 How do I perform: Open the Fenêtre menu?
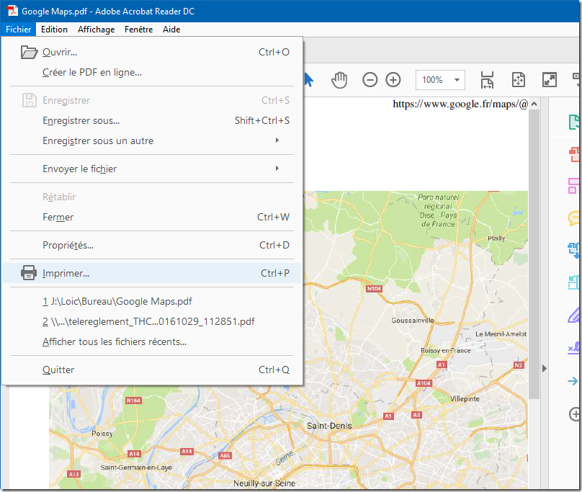tap(138, 30)
